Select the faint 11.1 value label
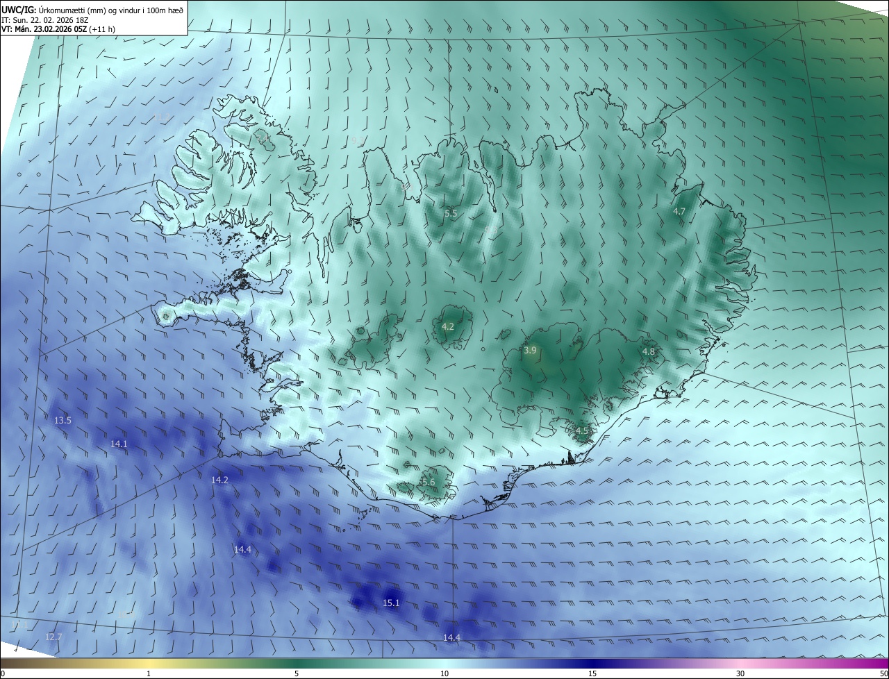The height and width of the screenshot is (679, 889). (19, 625)
